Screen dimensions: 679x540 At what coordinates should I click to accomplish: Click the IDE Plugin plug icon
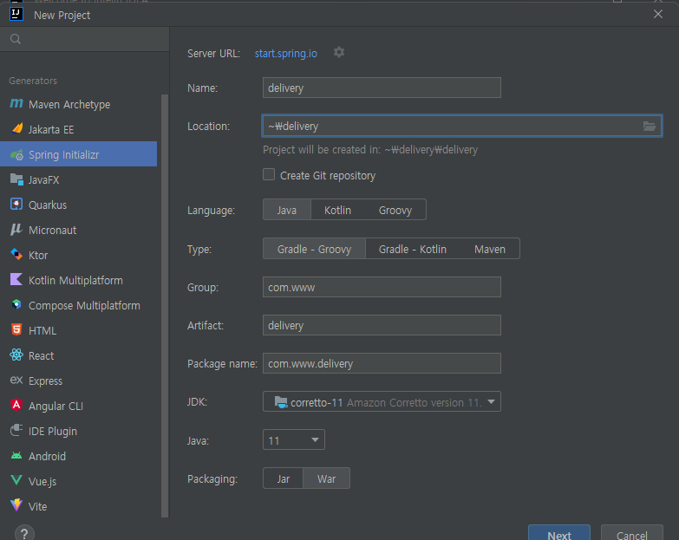tap(16, 430)
